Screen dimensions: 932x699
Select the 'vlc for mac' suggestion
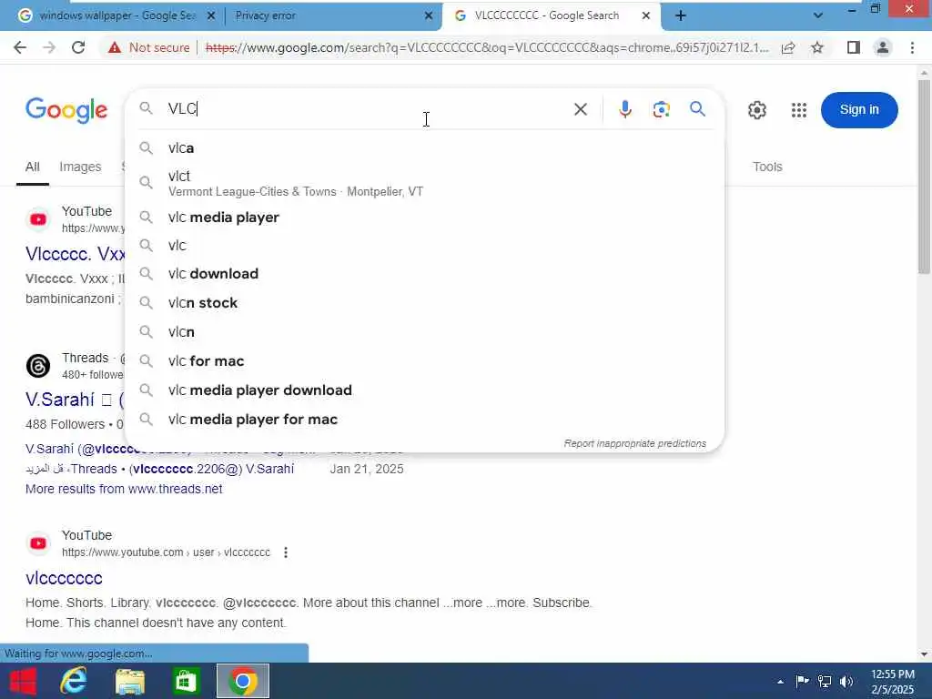click(x=424, y=361)
